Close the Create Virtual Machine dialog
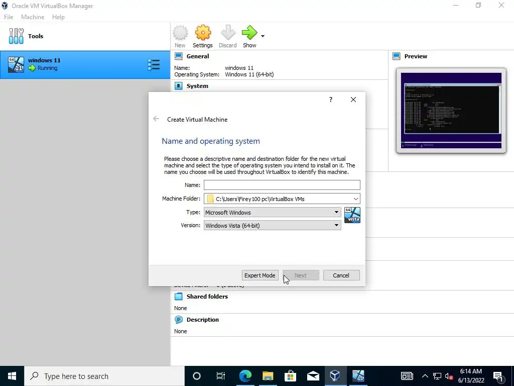Screen dimensions: 514x386 pos(353,100)
